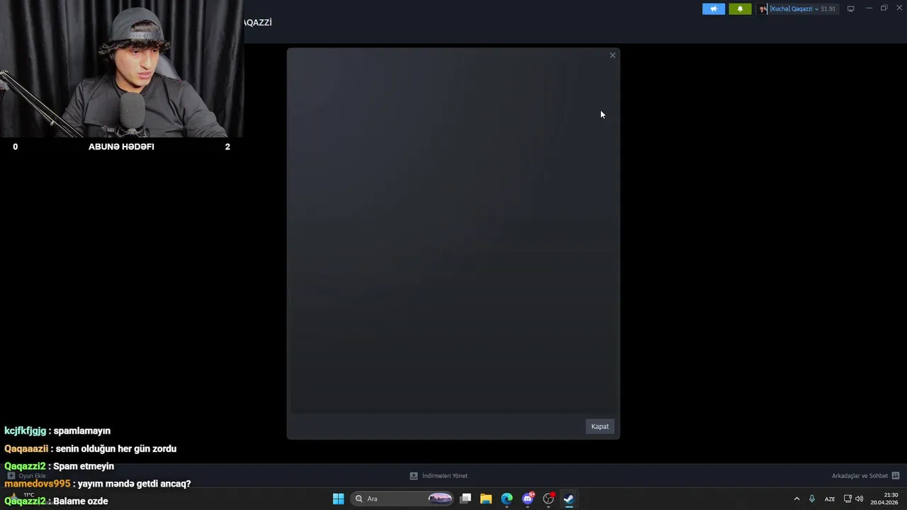Image resolution: width=907 pixels, height=510 pixels.
Task: Click the Kapat button in the dialog
Action: tap(600, 426)
